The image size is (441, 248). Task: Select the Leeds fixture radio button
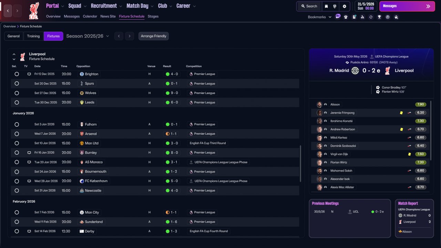click(x=17, y=103)
